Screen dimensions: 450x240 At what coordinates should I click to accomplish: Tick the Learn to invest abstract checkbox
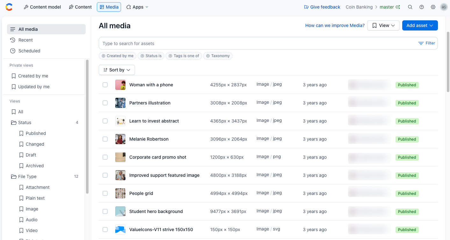pos(105,121)
